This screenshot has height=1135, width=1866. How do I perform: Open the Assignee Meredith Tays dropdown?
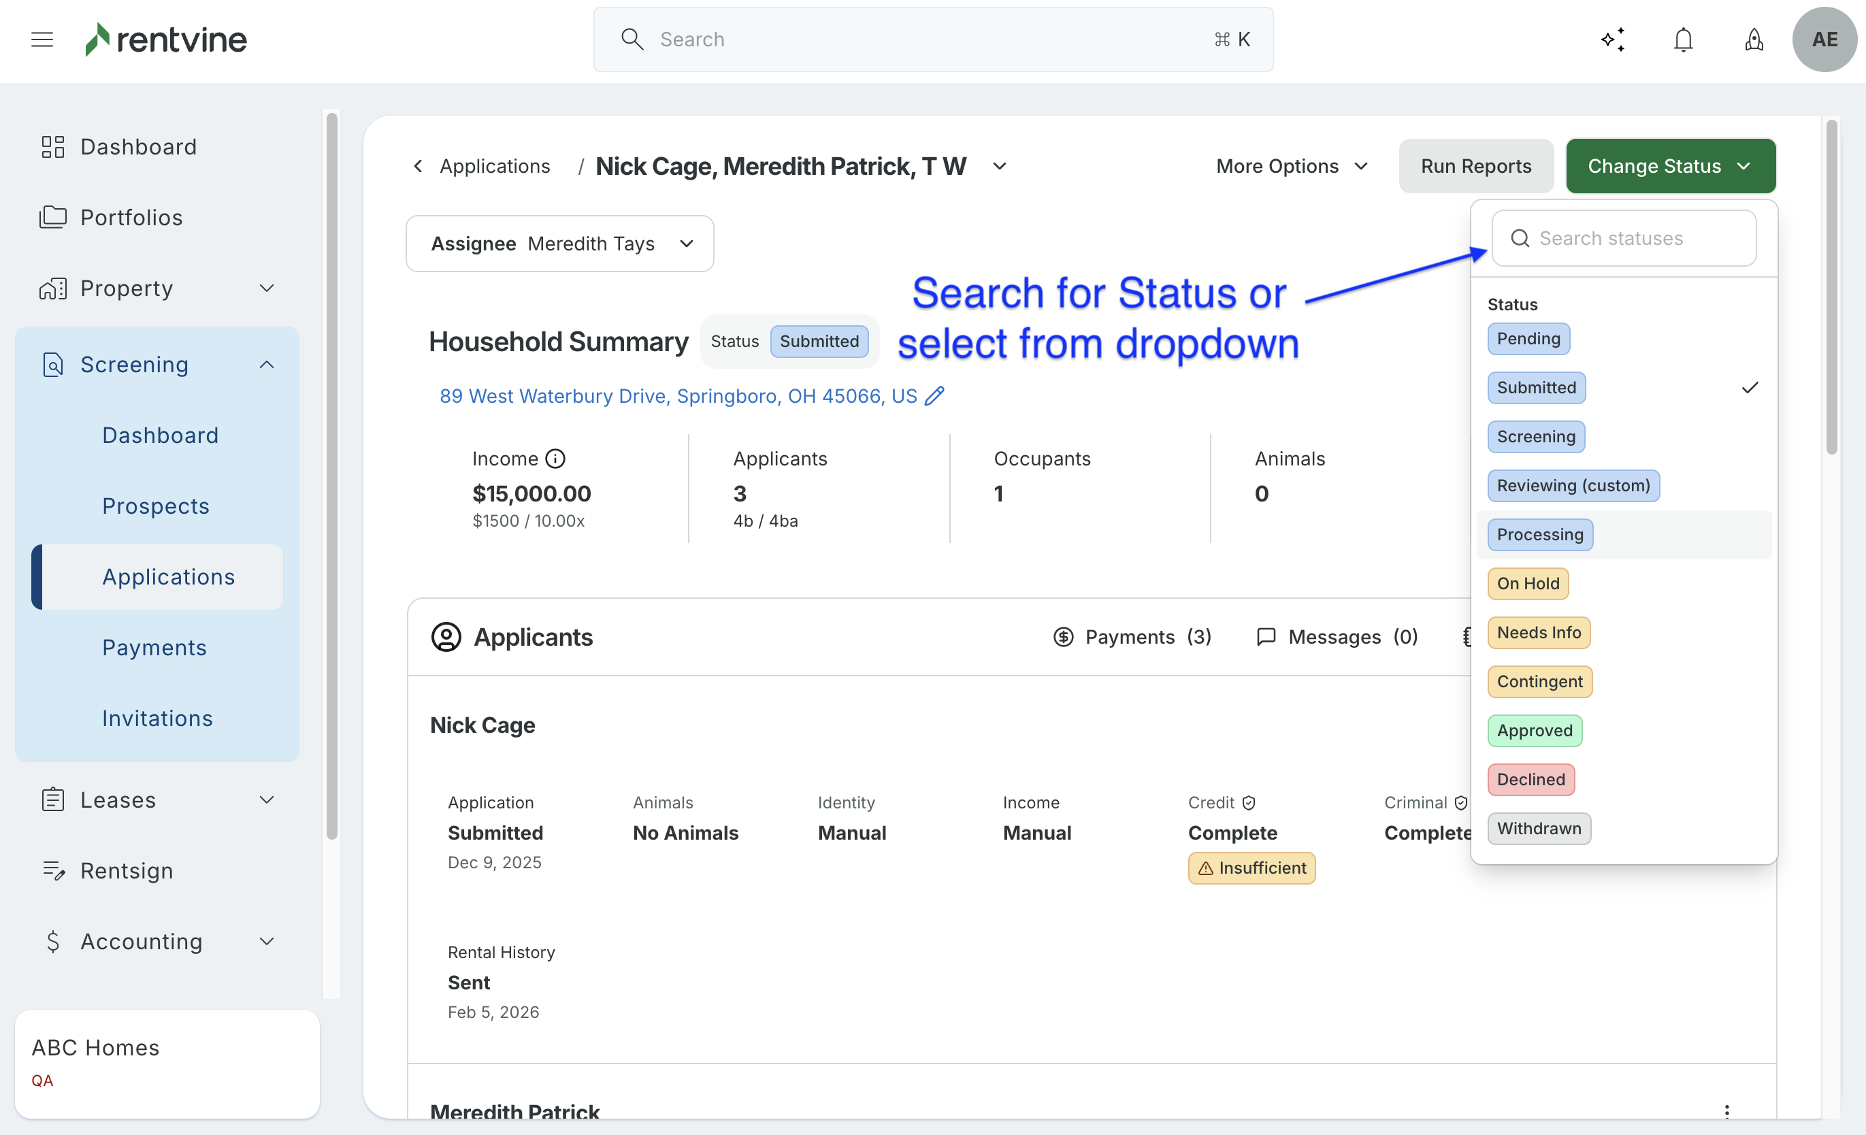[559, 244]
